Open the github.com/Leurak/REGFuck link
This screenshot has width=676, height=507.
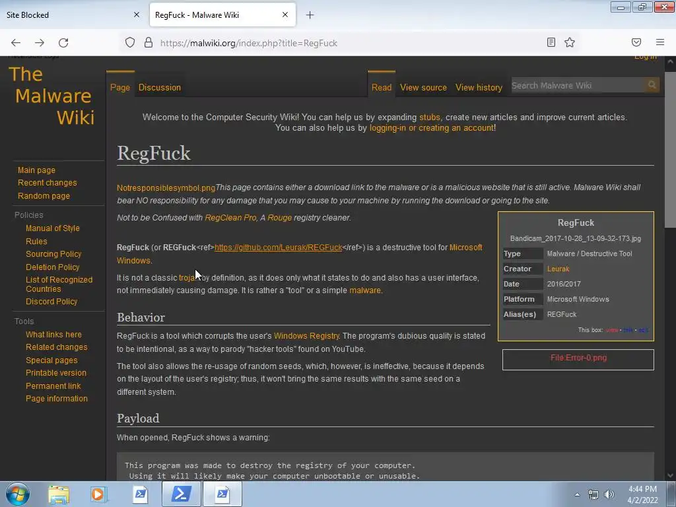tap(278, 248)
